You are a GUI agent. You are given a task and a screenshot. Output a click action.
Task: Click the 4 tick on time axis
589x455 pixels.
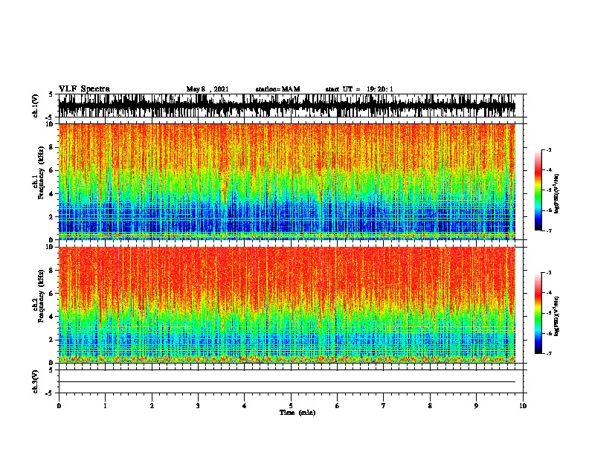pyautogui.click(x=245, y=406)
